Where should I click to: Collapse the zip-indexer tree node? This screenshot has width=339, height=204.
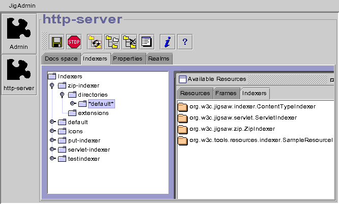(52, 85)
